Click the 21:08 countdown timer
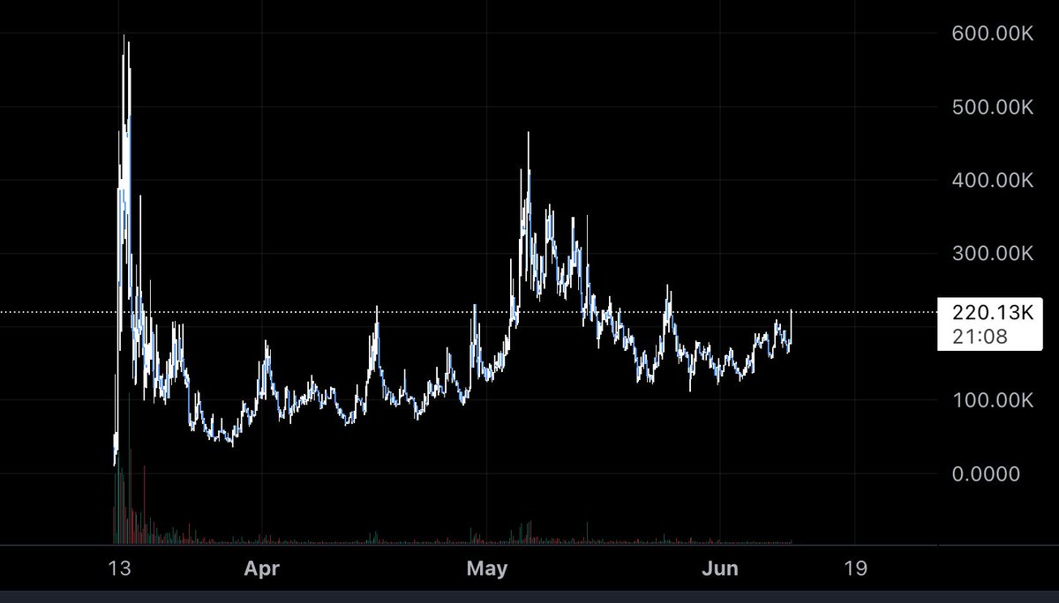The width and height of the screenshot is (1059, 603). (979, 336)
